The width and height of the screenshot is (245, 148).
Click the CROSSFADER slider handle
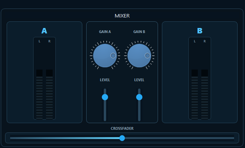(x=122, y=138)
